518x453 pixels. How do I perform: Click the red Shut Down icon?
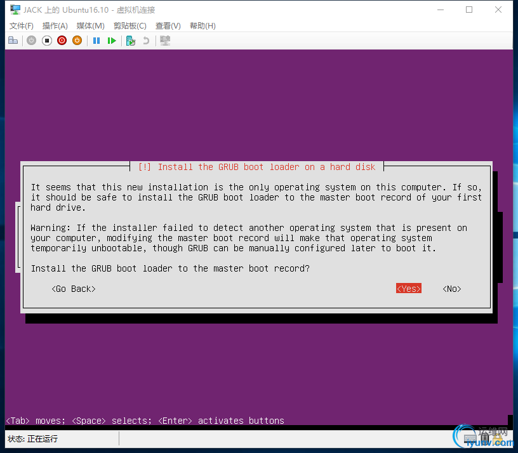62,41
